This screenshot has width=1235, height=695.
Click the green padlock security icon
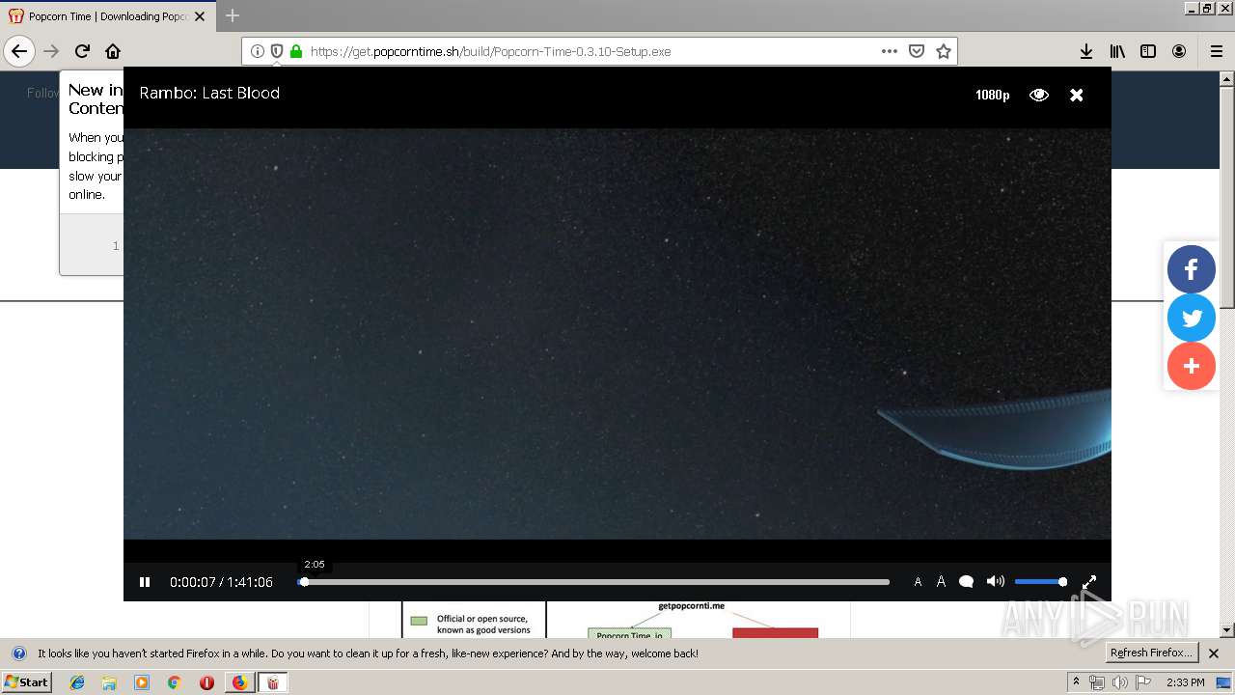point(296,51)
